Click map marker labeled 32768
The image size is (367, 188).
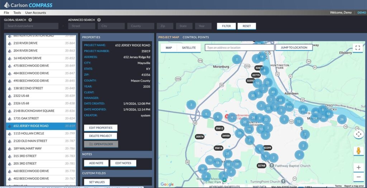[x=261, y=165]
